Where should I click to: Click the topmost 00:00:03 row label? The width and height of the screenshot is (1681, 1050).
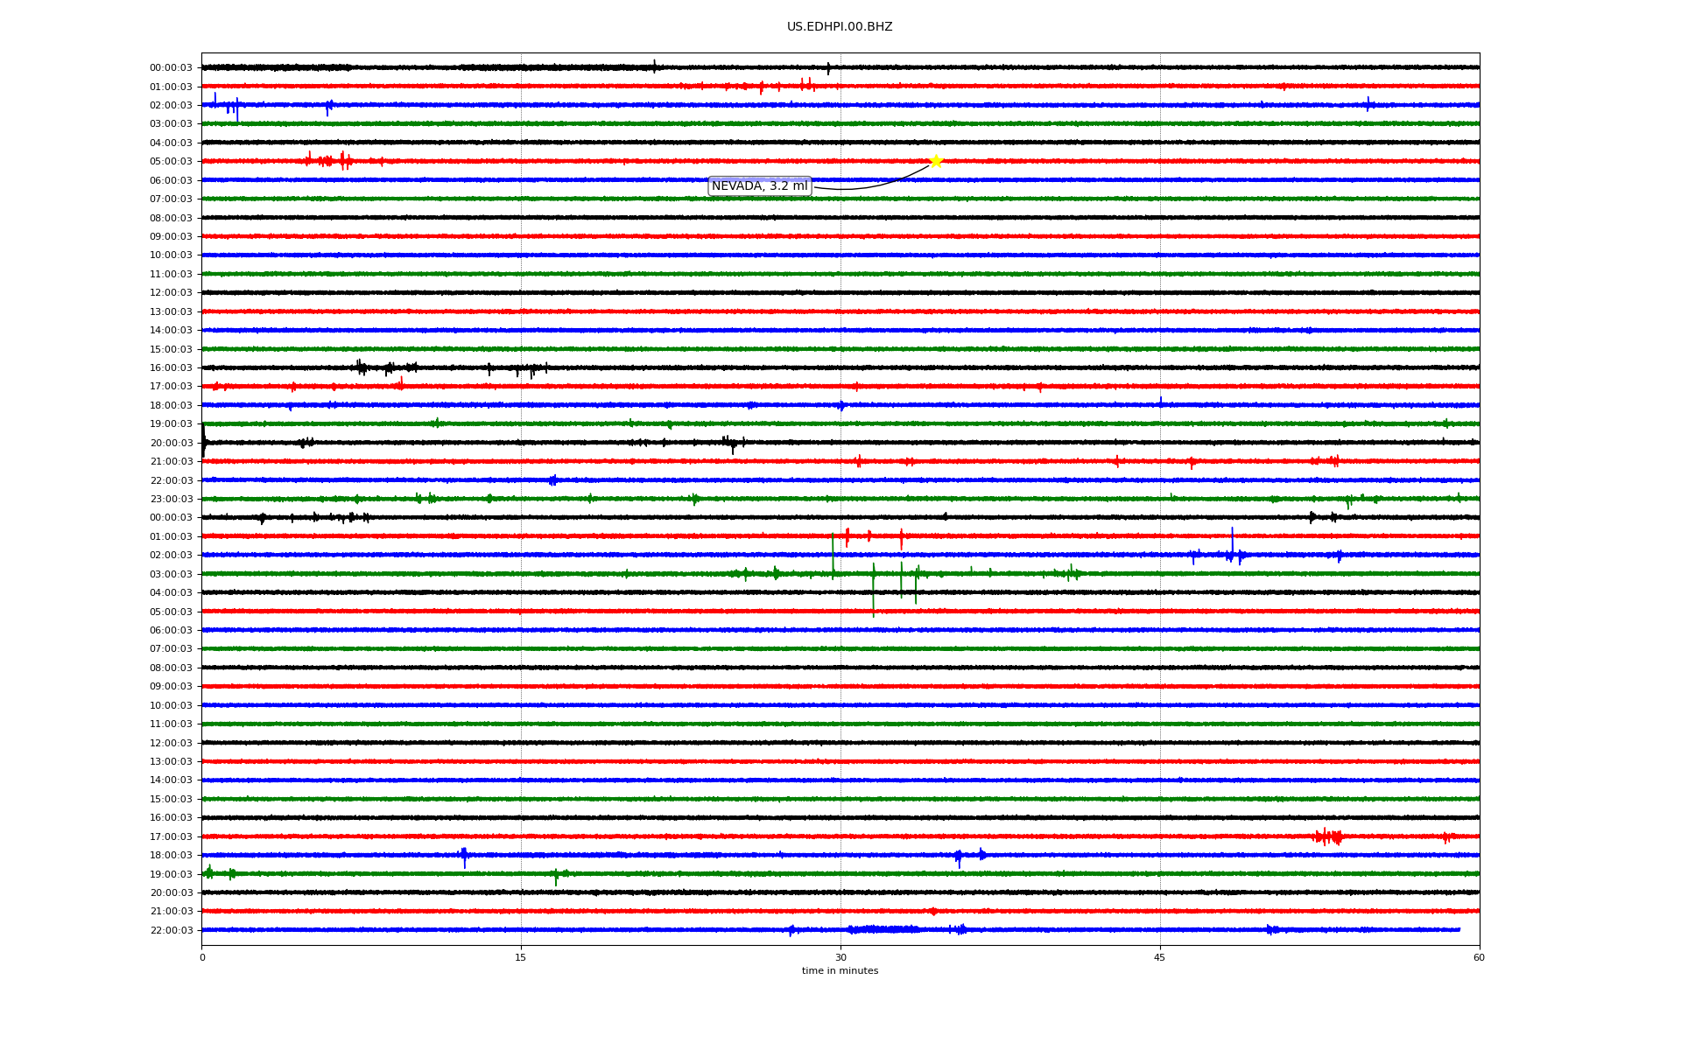point(171,68)
